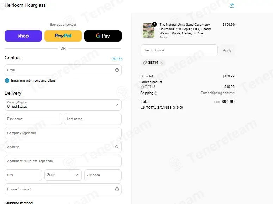Click into the Email input field
The height and width of the screenshot is (204, 273).
tap(63, 70)
